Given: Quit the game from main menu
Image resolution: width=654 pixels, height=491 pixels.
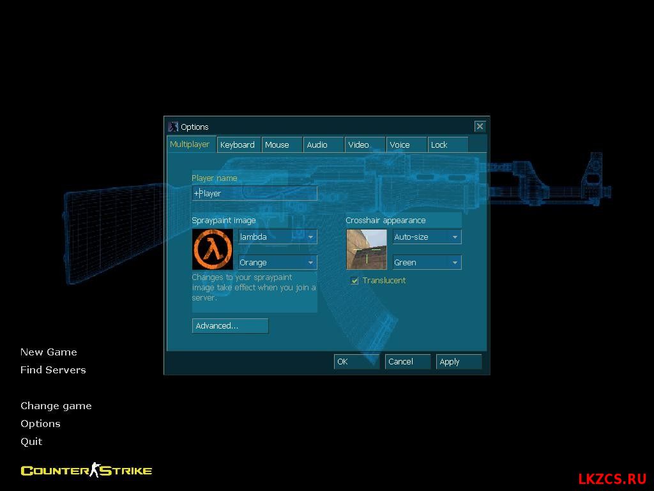Looking at the screenshot, I should [31, 442].
